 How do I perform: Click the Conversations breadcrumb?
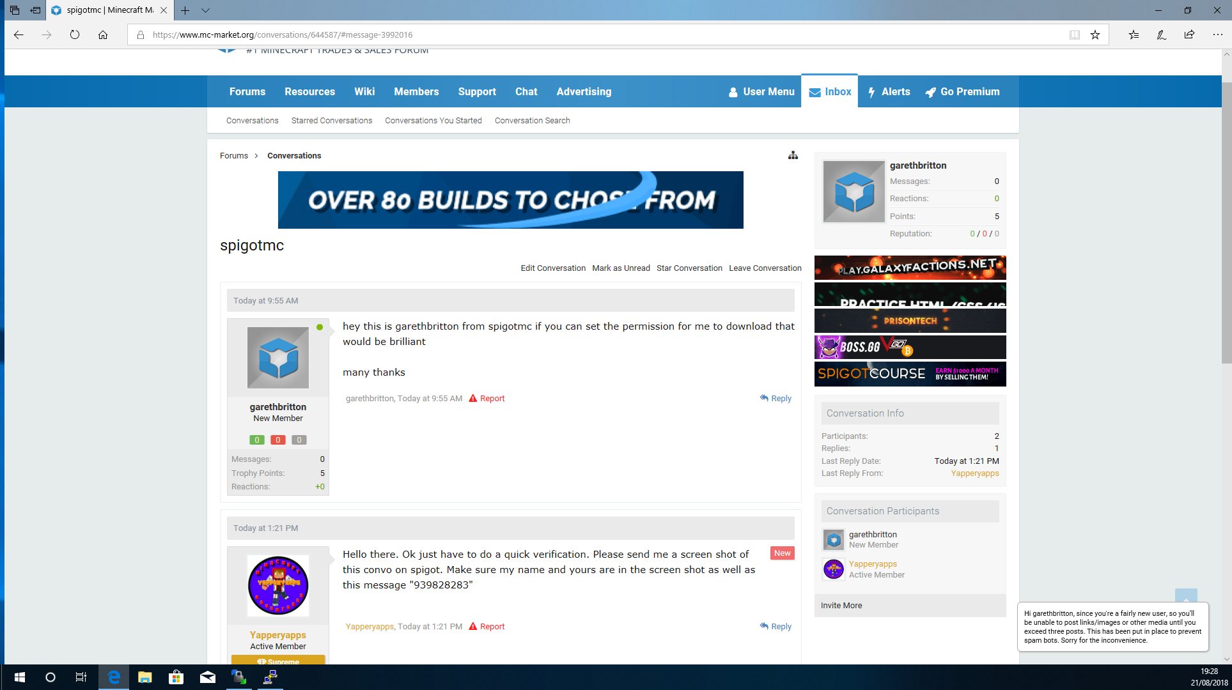click(x=294, y=155)
